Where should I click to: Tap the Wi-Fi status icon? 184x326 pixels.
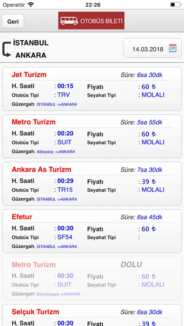[x=31, y=5]
